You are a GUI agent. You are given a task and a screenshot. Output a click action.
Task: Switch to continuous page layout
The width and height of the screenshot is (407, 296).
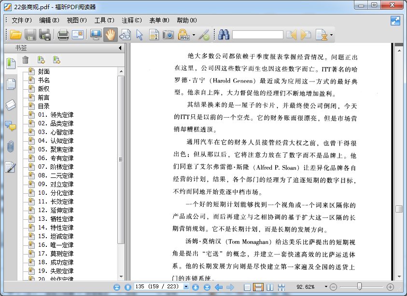coord(258,287)
